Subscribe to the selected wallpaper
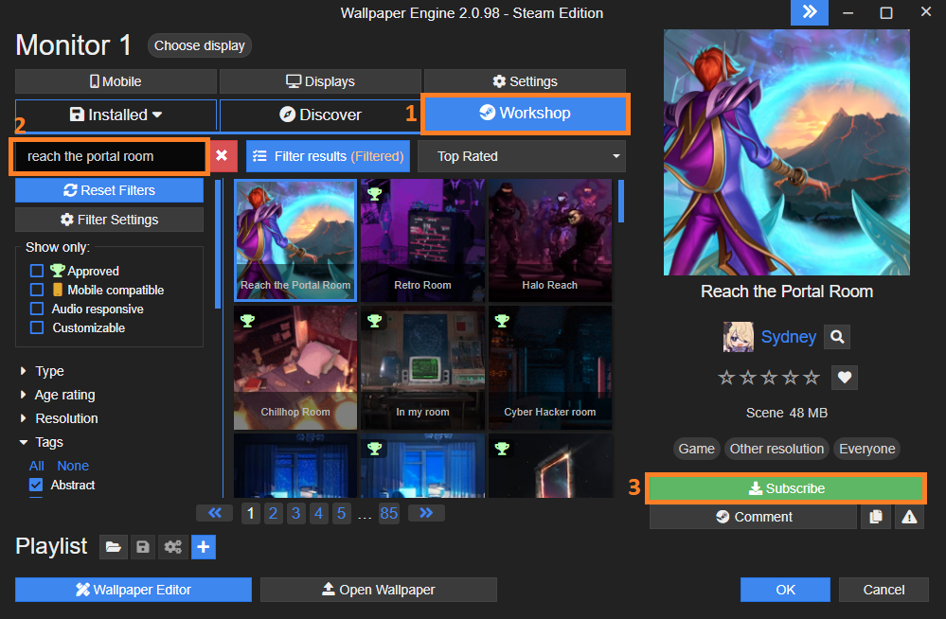 (x=786, y=488)
